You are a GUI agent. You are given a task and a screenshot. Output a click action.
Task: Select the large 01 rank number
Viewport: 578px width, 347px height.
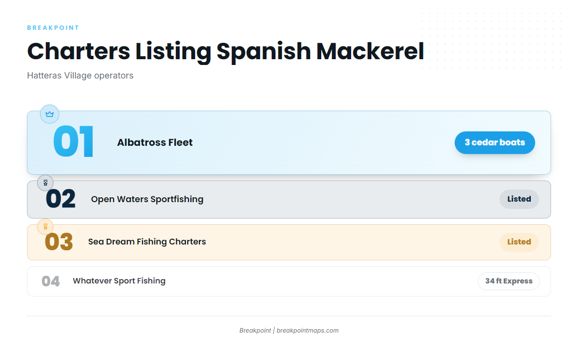[x=73, y=142]
